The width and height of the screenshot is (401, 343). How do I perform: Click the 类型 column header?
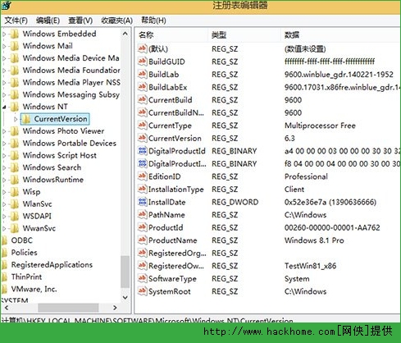[244, 34]
